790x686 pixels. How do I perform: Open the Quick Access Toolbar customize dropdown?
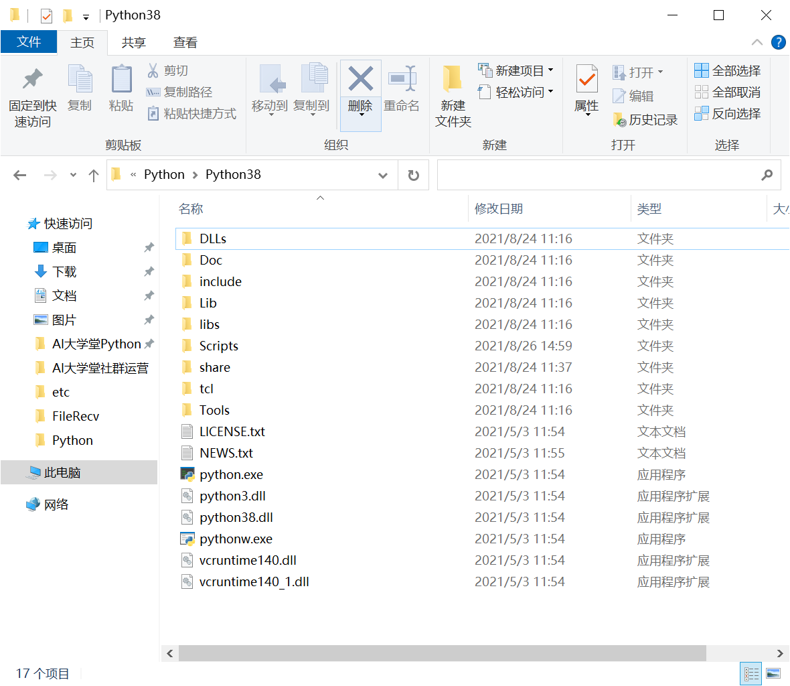click(86, 17)
